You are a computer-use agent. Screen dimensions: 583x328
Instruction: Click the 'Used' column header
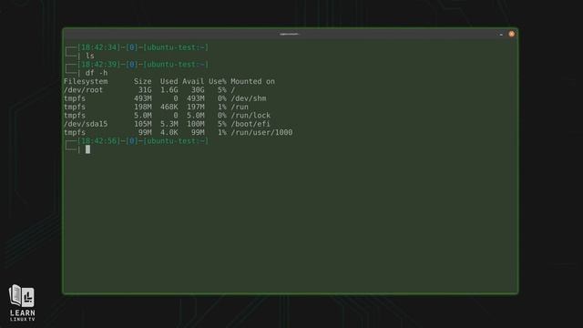click(x=169, y=81)
